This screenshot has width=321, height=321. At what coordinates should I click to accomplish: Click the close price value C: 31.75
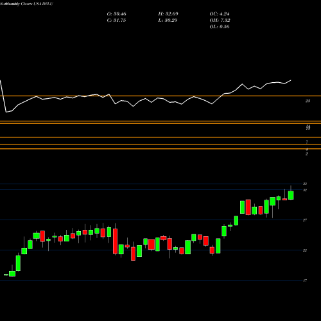(x=116, y=21)
